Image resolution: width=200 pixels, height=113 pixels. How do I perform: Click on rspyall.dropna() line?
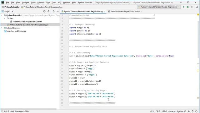click(83, 84)
